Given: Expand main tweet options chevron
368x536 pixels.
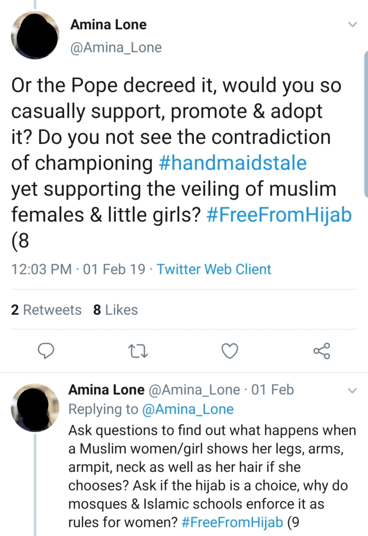Looking at the screenshot, I should click(352, 24).
